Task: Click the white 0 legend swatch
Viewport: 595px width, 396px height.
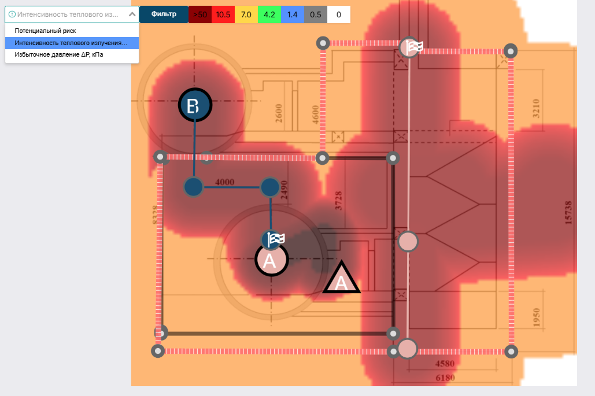Action: [x=339, y=14]
